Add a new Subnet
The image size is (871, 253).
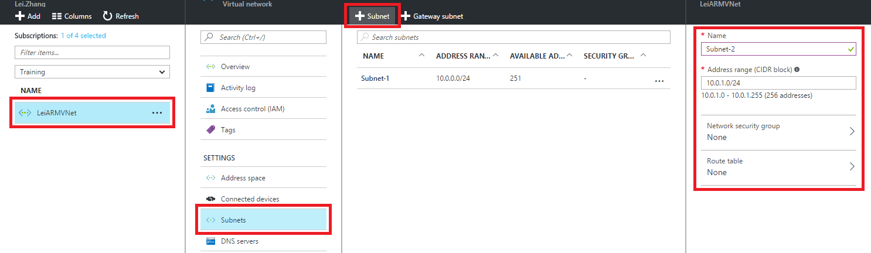point(373,16)
